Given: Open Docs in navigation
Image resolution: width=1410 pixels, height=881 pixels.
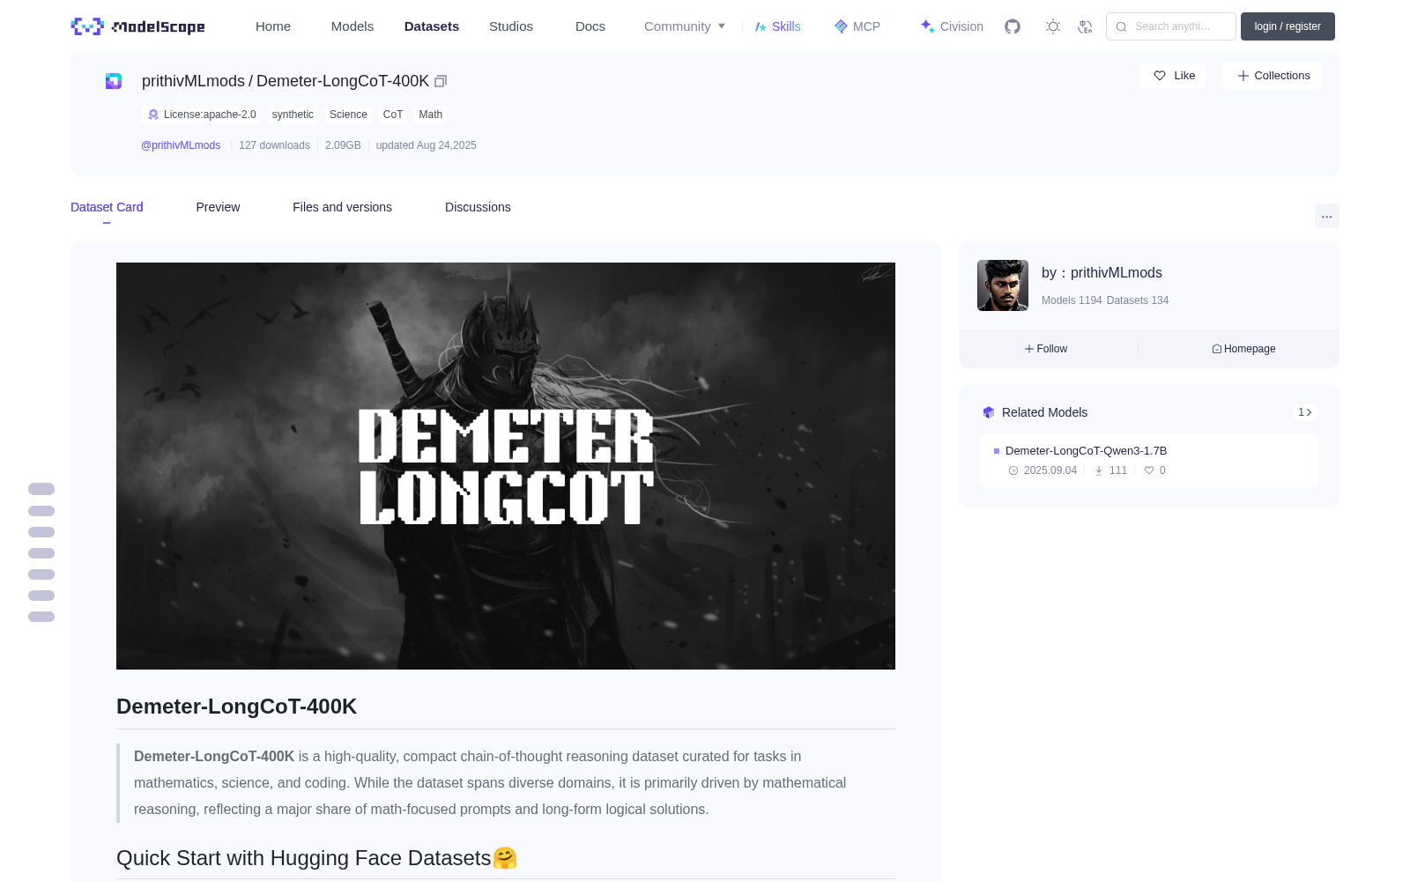Looking at the screenshot, I should click(590, 26).
